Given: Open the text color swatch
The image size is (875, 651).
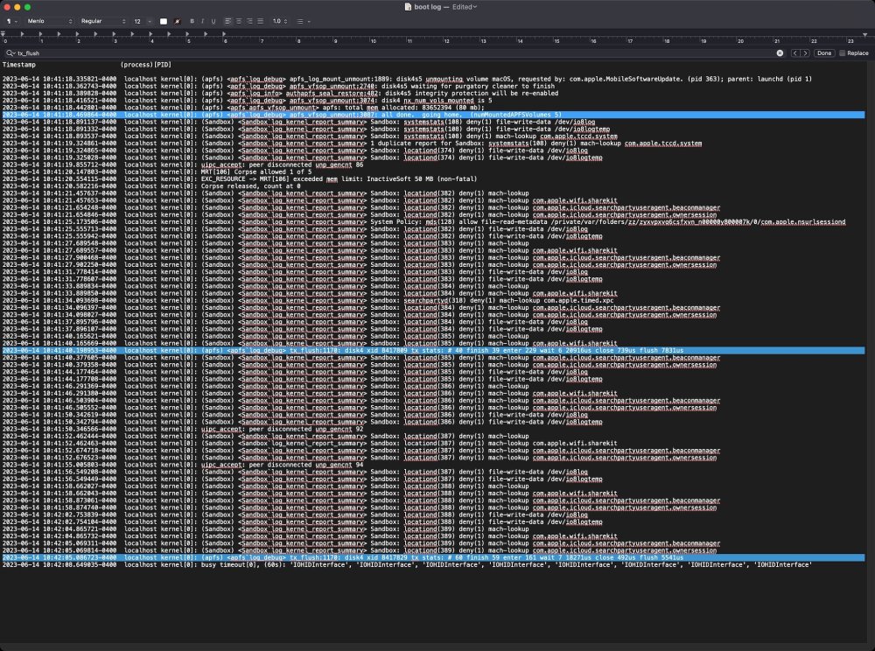Looking at the screenshot, I should coord(164,21).
